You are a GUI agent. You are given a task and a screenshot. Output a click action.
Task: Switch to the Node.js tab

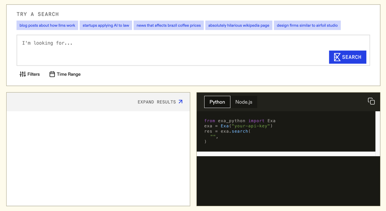[244, 102]
